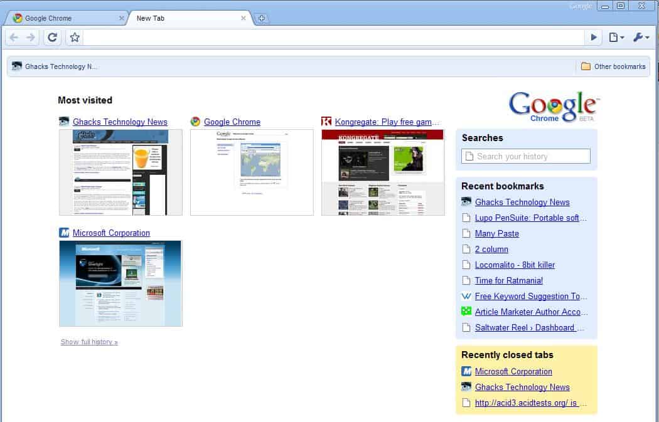Bookmark this page with the star icon
659x422 pixels.
click(75, 38)
